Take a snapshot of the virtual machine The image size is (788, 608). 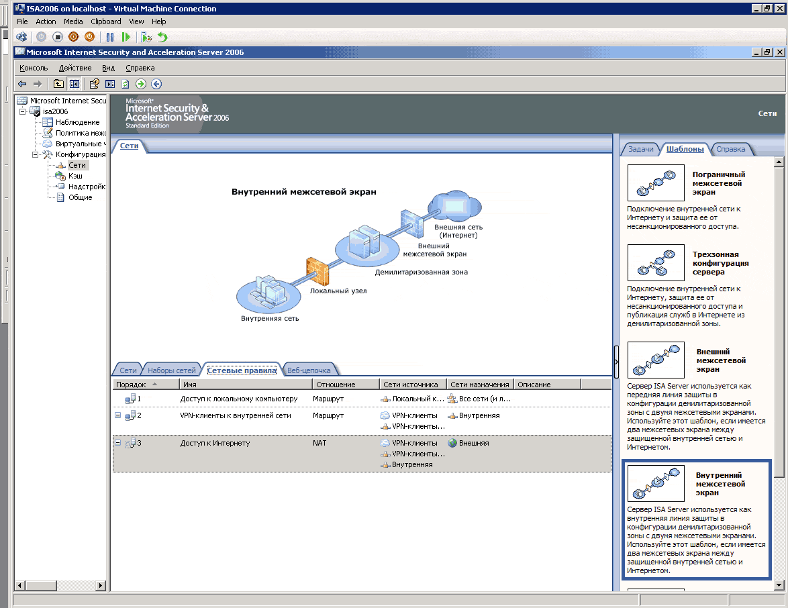[x=146, y=37]
